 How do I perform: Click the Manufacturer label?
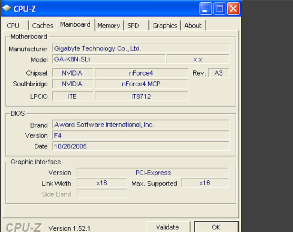point(28,49)
